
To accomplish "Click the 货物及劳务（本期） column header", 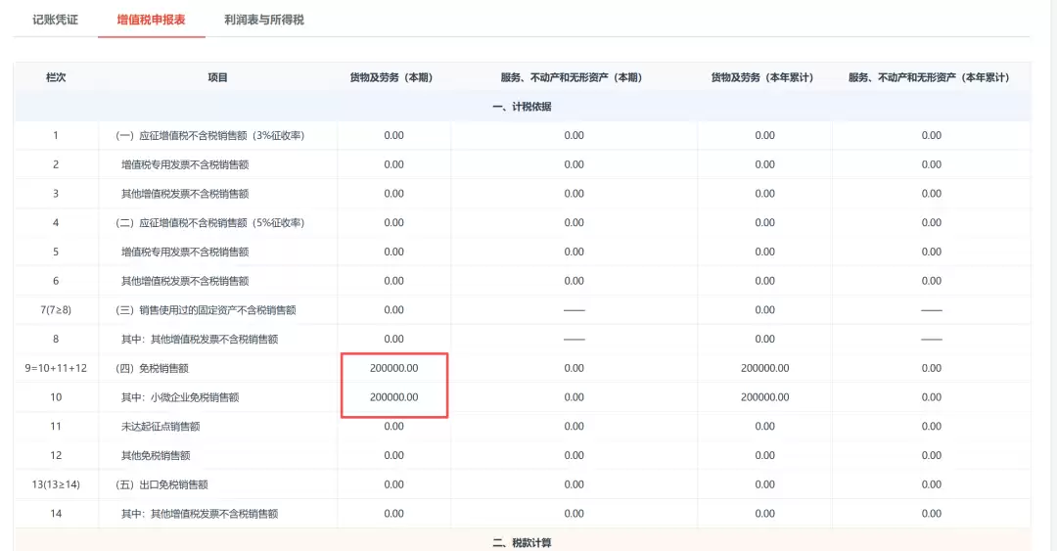I will [x=391, y=77].
